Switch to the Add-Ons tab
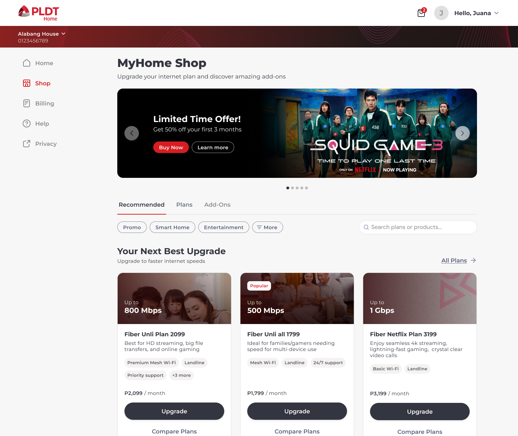Screen dimensions: 518x436 pyautogui.click(x=217, y=205)
